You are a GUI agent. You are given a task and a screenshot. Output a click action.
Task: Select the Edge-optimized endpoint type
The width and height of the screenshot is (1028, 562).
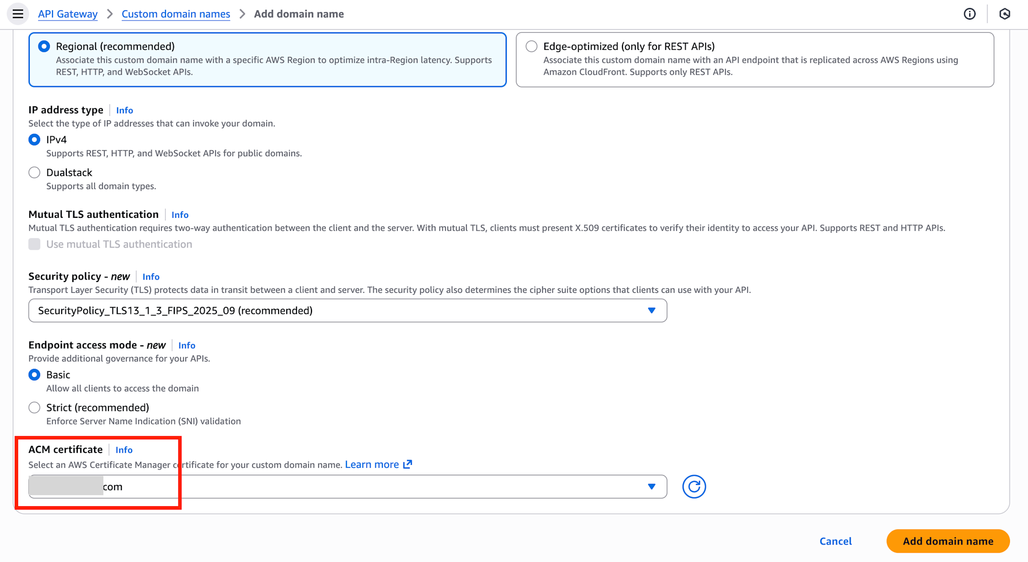coord(531,46)
